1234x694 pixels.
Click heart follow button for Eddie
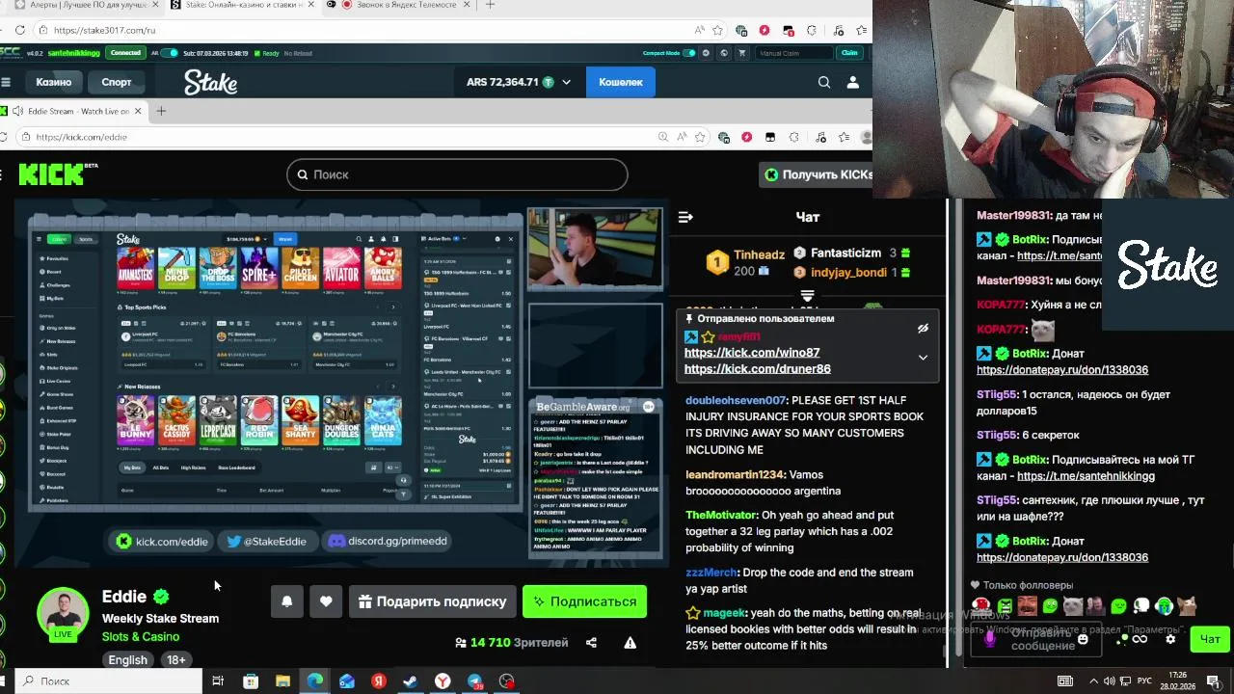(326, 601)
